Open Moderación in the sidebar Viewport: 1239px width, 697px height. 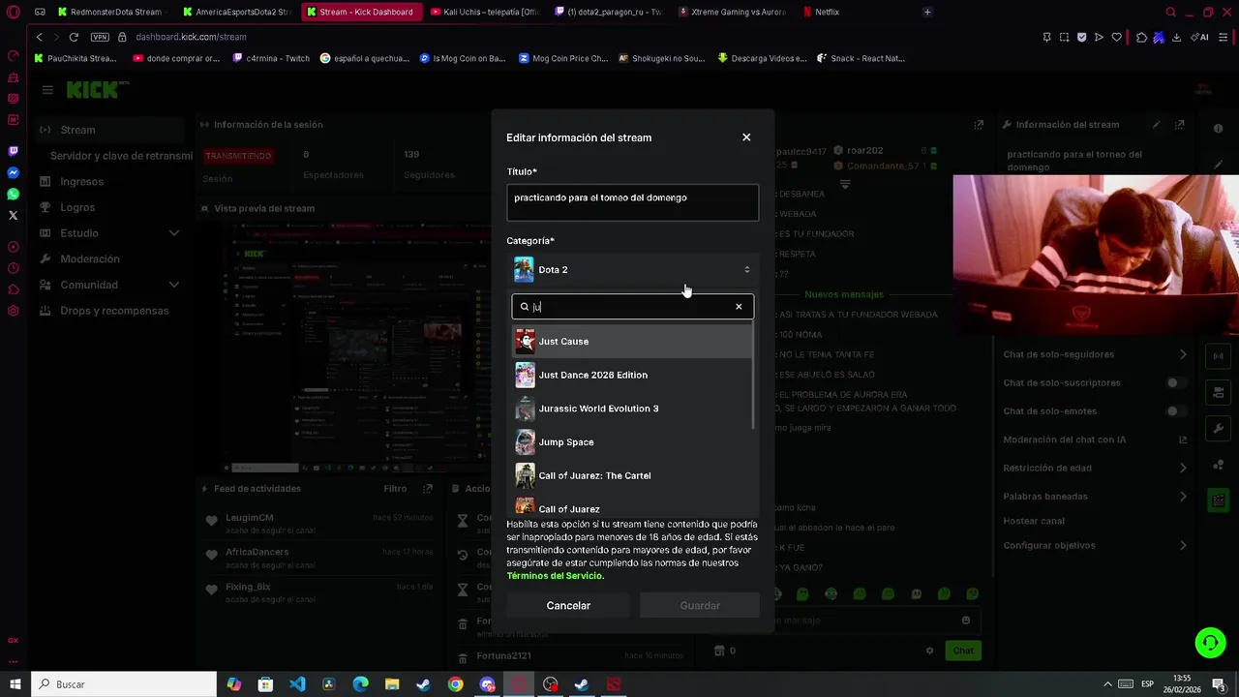[x=90, y=259]
